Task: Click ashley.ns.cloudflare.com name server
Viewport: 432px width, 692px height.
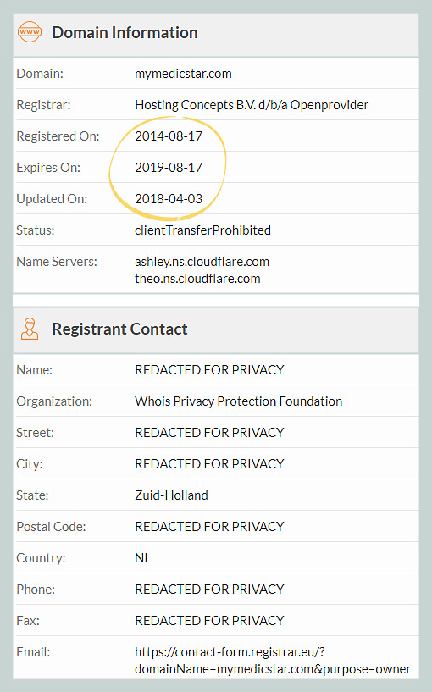Action: [x=202, y=261]
